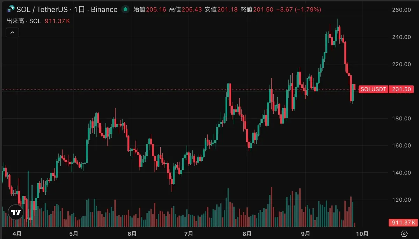Click the 160.00 price axis label
This screenshot has height=239, width=419.
[401, 145]
